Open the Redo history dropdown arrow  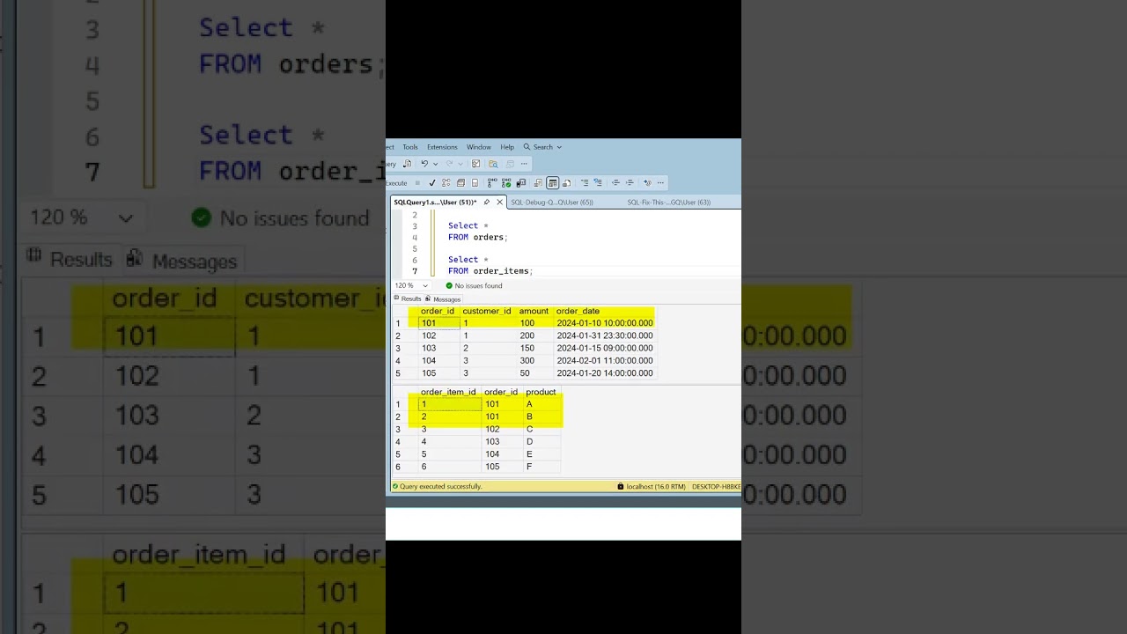point(460,164)
